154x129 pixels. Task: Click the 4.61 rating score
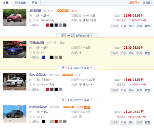79,75
